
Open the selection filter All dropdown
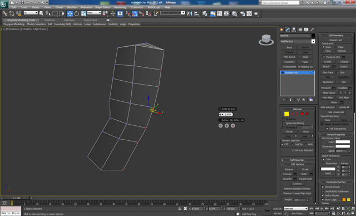tap(31, 13)
